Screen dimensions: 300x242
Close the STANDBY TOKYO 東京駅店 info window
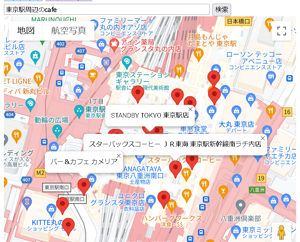(x=190, y=109)
